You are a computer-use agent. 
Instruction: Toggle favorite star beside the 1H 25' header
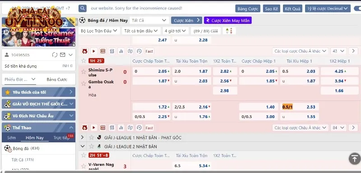click(83, 61)
